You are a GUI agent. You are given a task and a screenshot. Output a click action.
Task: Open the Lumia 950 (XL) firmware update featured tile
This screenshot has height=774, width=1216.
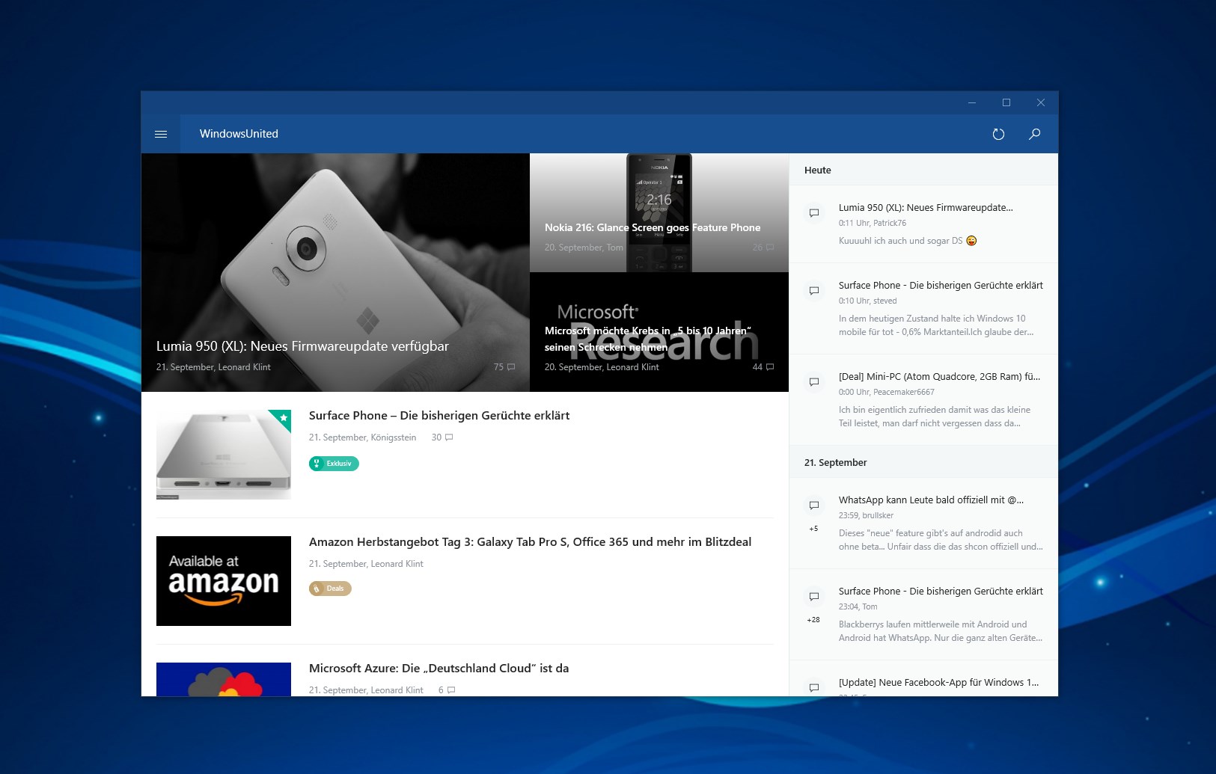point(335,272)
